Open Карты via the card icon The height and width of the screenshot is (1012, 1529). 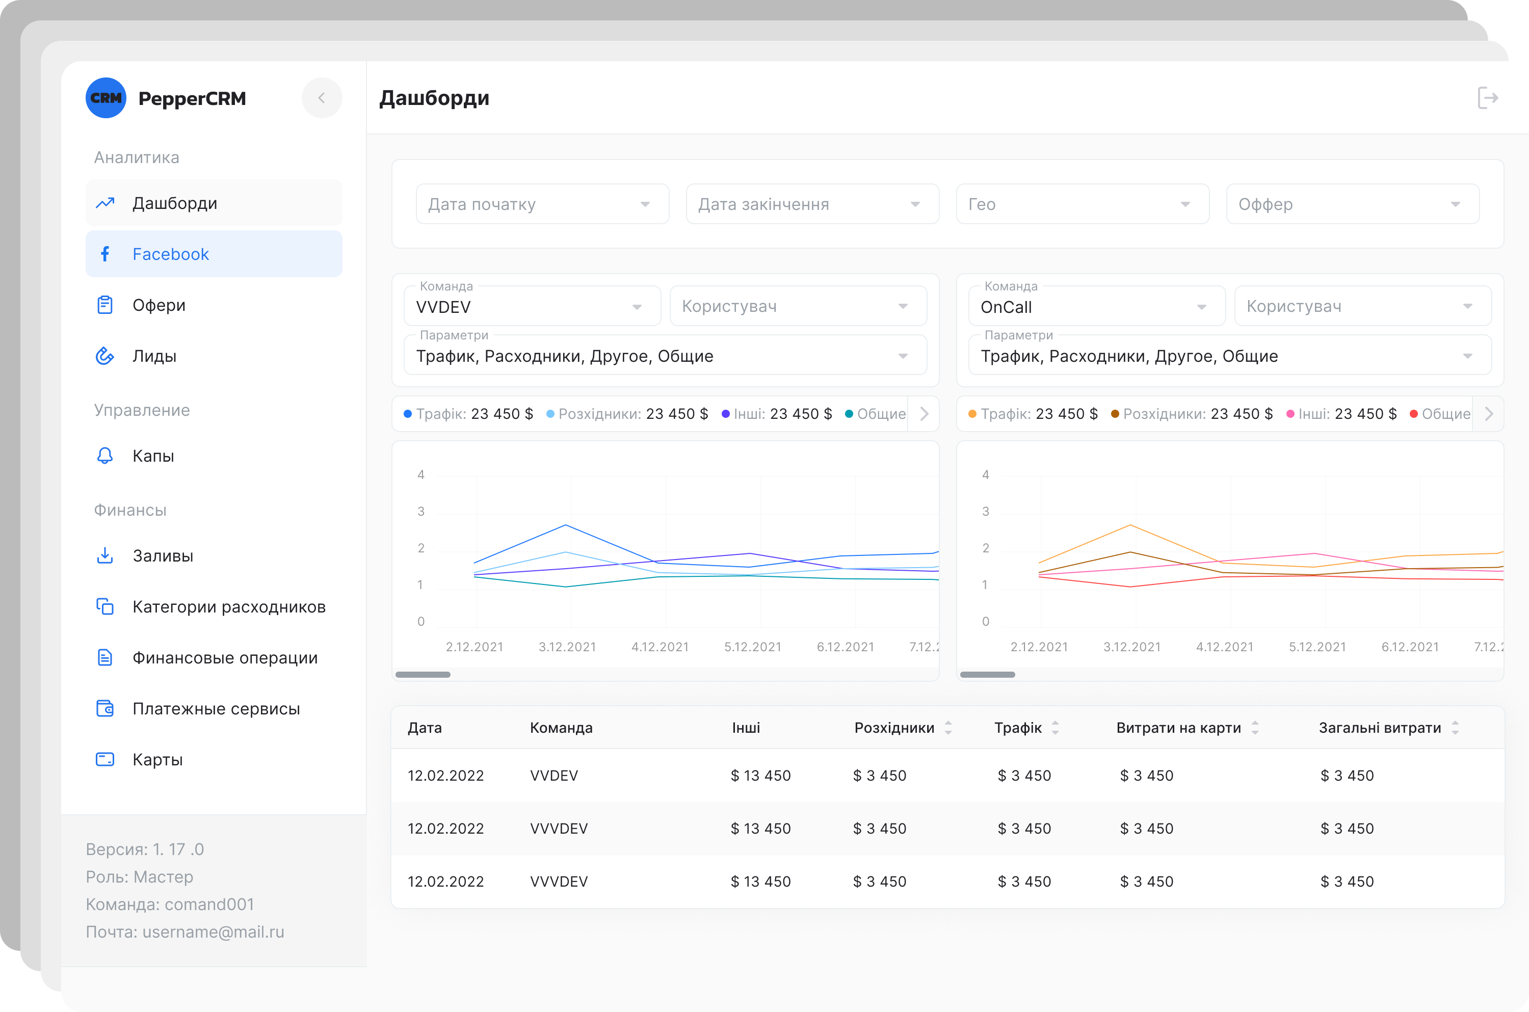[104, 759]
